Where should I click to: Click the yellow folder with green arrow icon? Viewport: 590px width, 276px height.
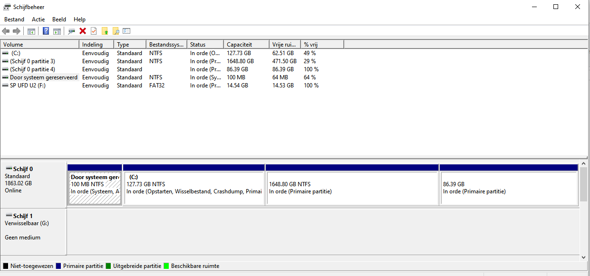coord(105,31)
